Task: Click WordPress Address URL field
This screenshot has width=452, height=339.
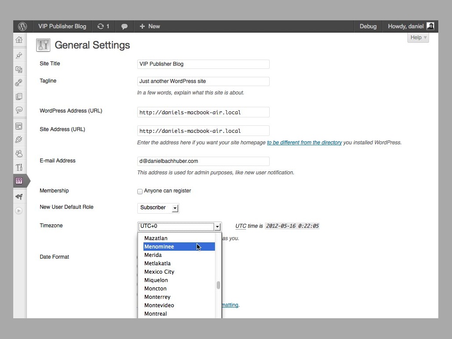Action: [203, 112]
